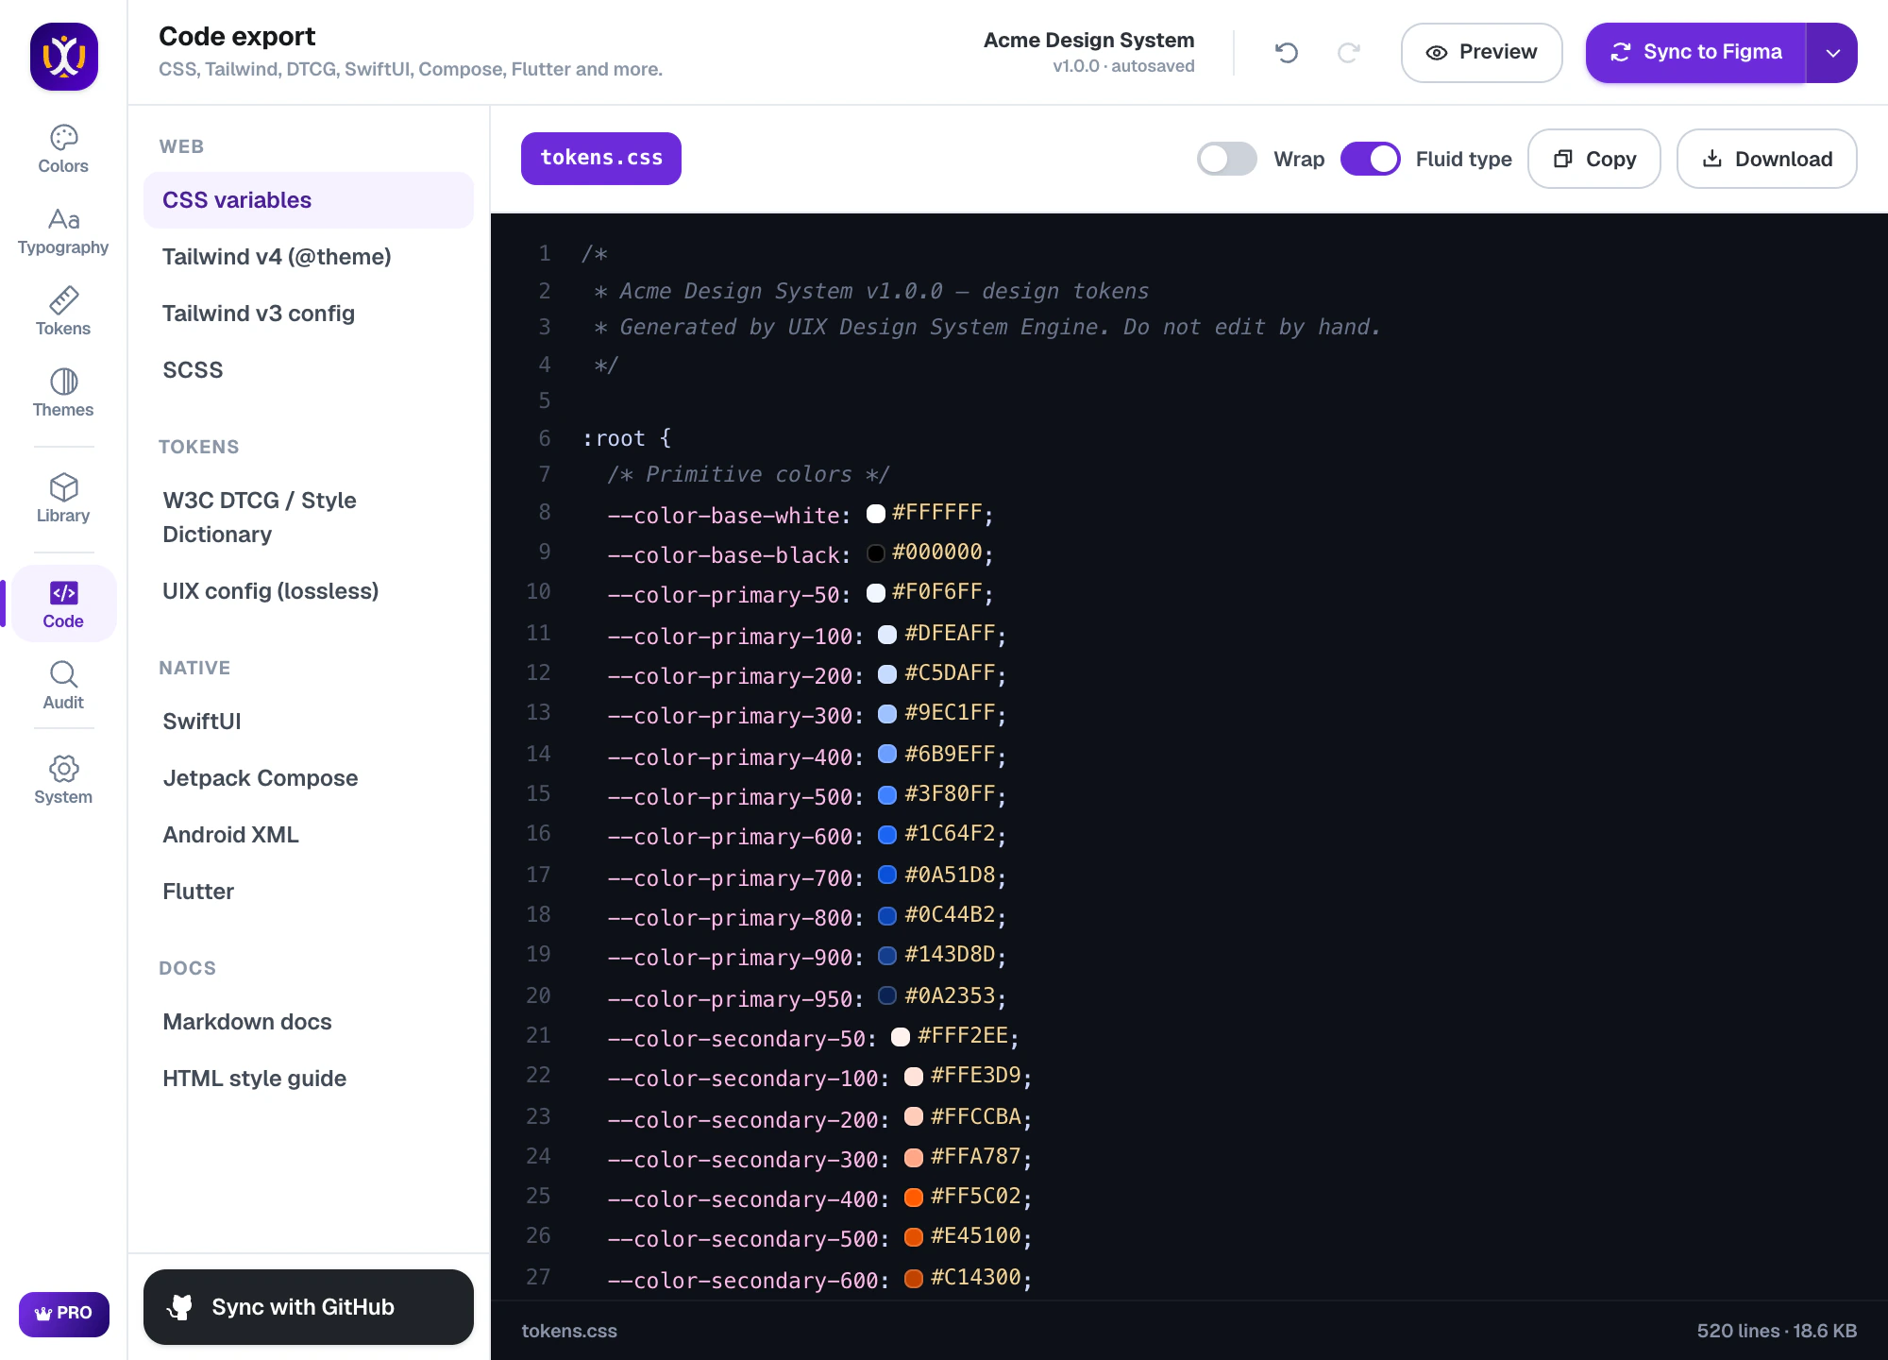Redo the last undone change
The height and width of the screenshot is (1360, 1888).
1349,53
